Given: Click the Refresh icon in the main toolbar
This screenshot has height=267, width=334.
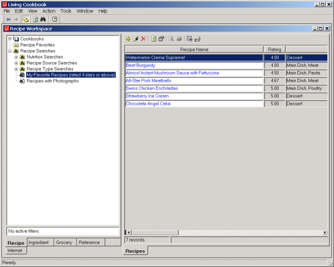Looking at the screenshot, I should click(x=35, y=20).
